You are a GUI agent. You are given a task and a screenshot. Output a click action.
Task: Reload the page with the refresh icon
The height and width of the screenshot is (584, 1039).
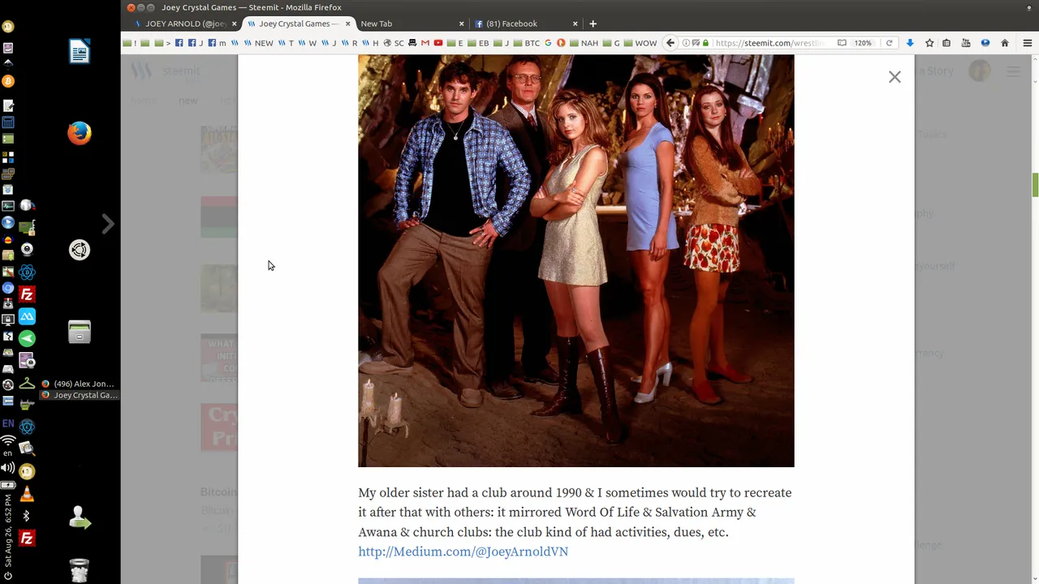889,43
